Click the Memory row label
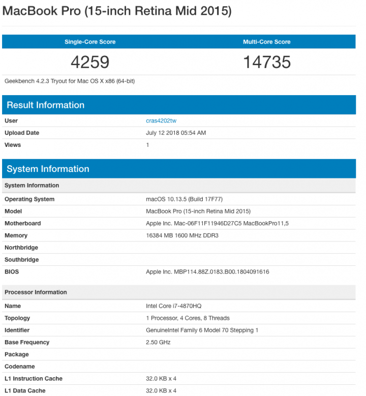The height and width of the screenshot is (396, 366). point(16,236)
